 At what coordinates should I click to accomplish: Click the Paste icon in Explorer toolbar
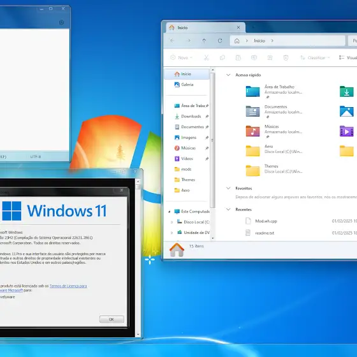click(x=238, y=57)
